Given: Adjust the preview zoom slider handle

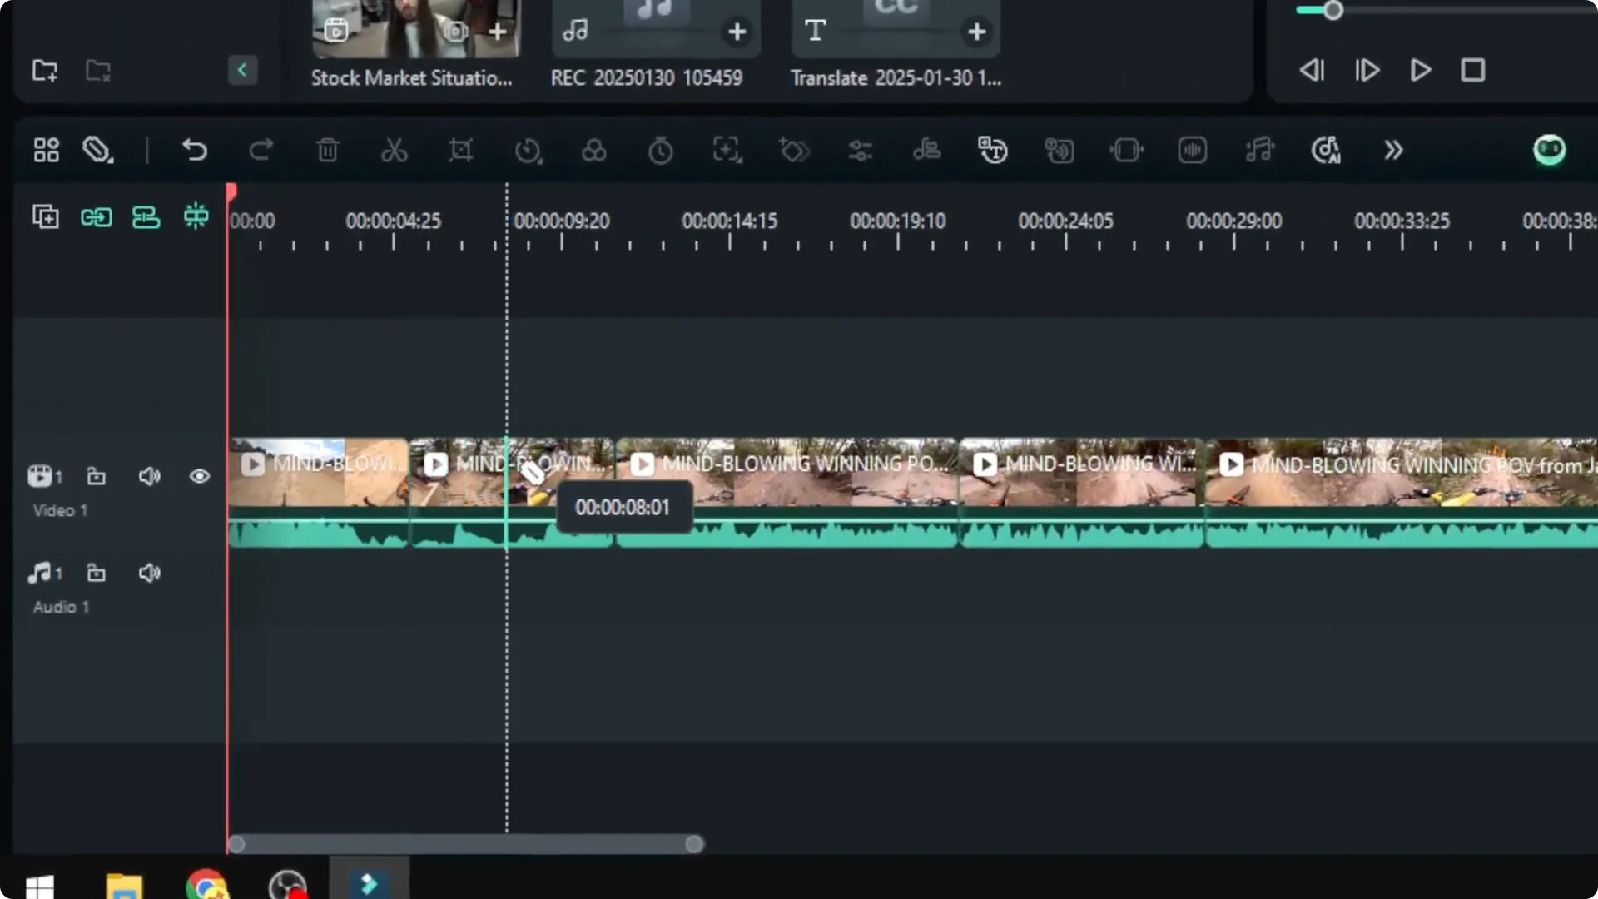Looking at the screenshot, I should pos(1334,10).
